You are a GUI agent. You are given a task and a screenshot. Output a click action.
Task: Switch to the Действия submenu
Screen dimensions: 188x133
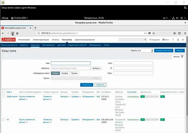tap(62, 45)
